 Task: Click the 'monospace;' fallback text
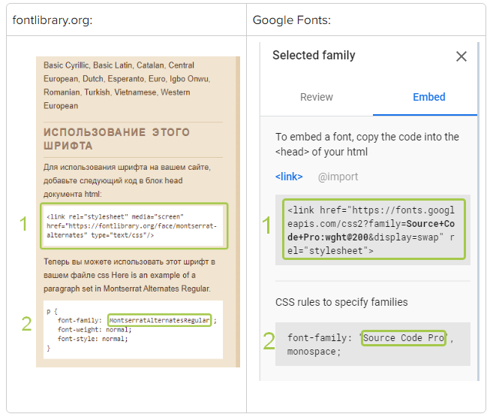tap(314, 352)
